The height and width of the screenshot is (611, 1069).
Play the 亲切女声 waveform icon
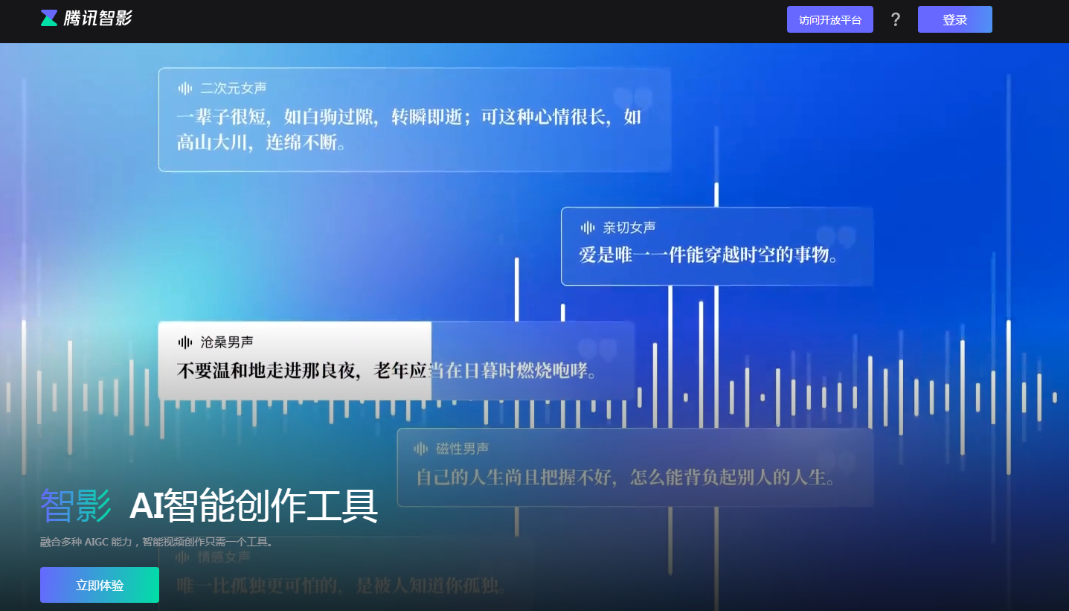click(x=587, y=226)
